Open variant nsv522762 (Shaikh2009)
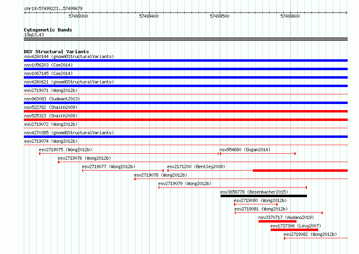 51,107
